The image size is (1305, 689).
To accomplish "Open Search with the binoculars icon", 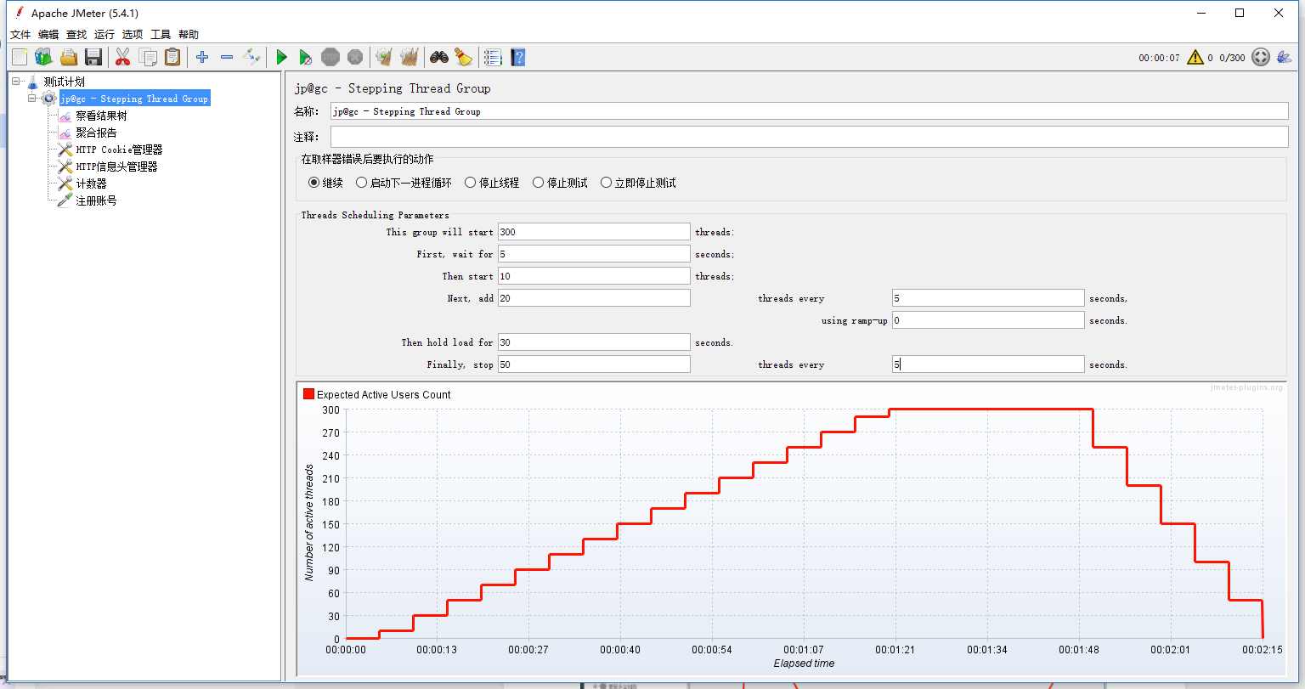I will pos(438,57).
